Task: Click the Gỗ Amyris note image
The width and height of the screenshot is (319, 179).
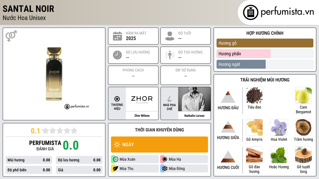Action: pos(254,127)
